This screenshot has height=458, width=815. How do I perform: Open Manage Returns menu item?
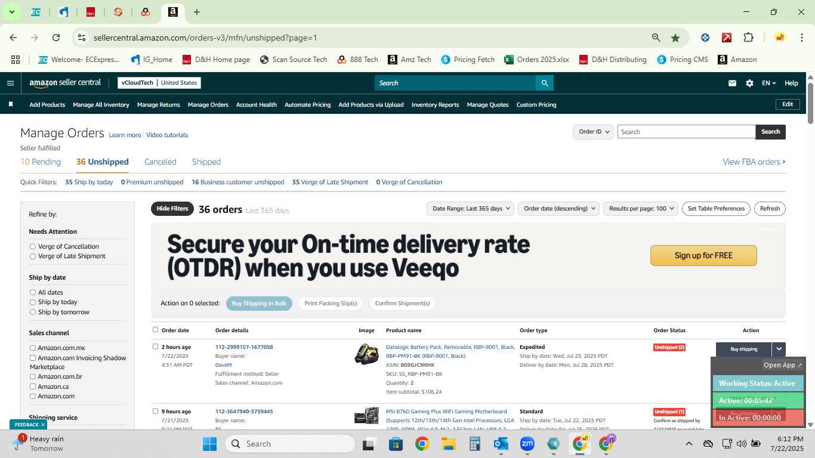159,104
